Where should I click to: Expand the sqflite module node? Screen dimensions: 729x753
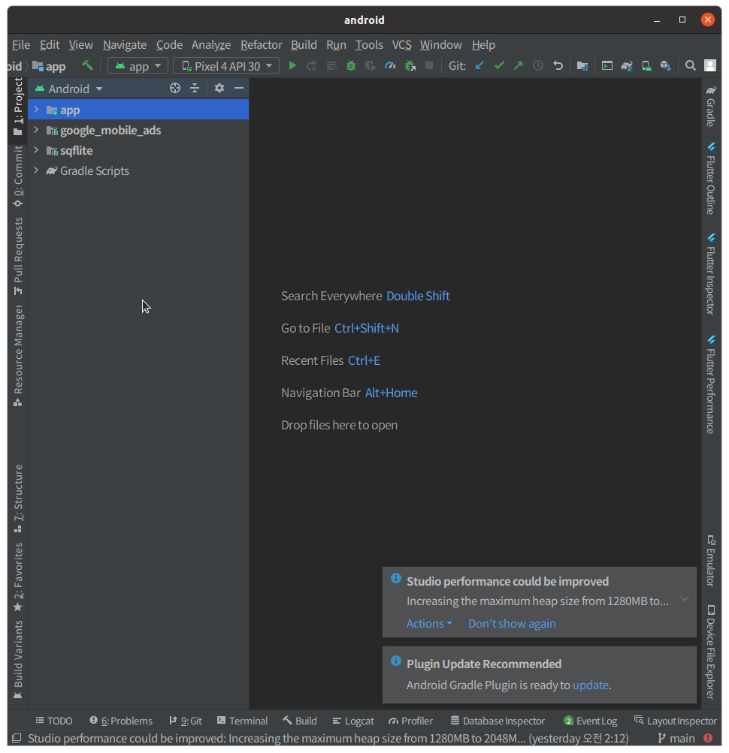(x=36, y=150)
